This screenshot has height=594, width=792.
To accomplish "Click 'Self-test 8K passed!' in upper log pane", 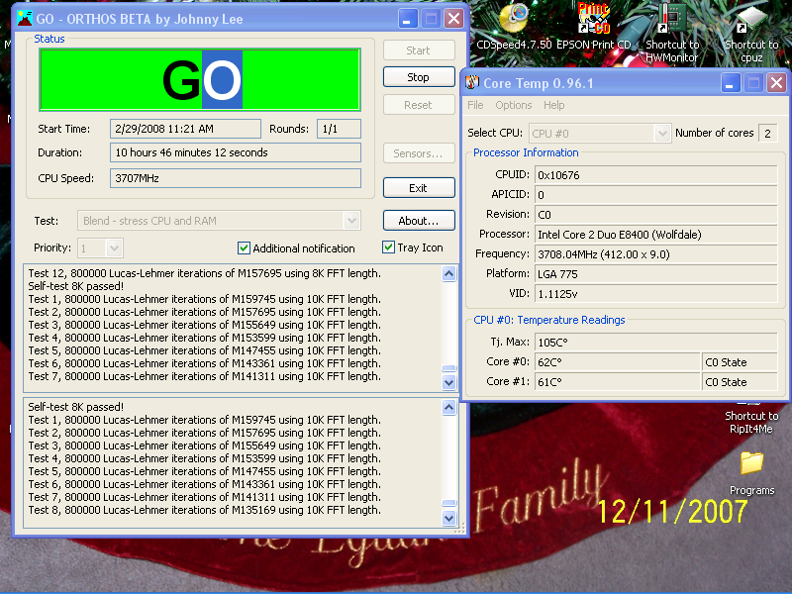I will 76,286.
